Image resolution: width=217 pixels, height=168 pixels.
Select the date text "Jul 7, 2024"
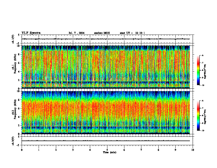pyautogui.click(x=76, y=33)
